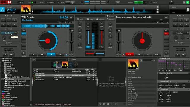Click loop OUT button on deck B
190x107 pixels.
[x=184, y=54]
